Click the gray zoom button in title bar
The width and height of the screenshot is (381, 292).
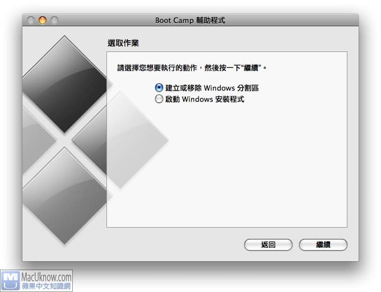coord(54,20)
